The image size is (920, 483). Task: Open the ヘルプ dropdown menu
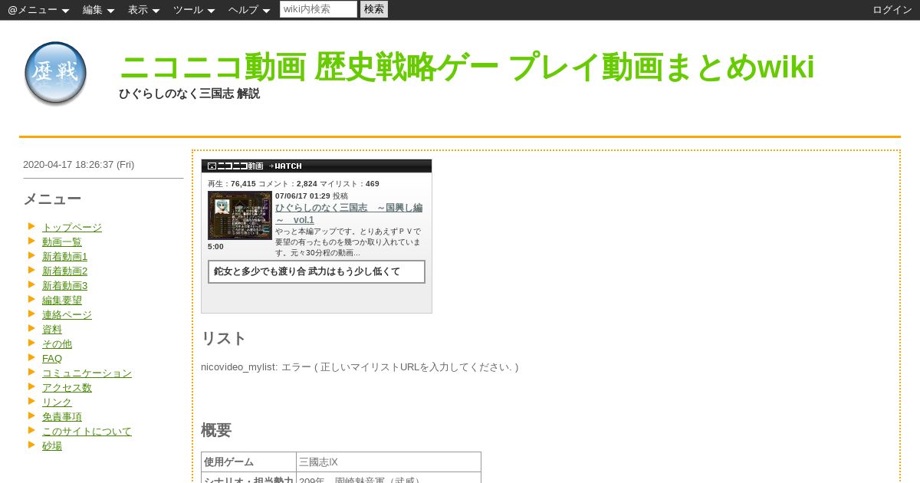pyautogui.click(x=248, y=10)
